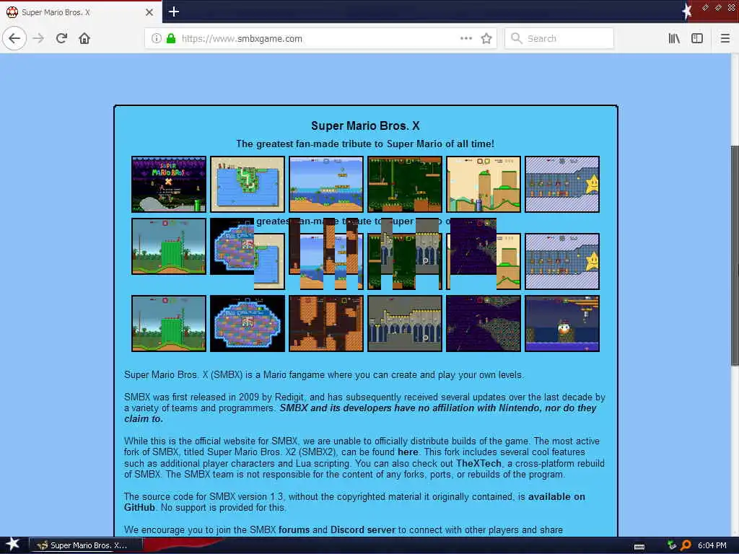Click the forward navigation arrow
This screenshot has width=739, height=554.
pyautogui.click(x=38, y=38)
